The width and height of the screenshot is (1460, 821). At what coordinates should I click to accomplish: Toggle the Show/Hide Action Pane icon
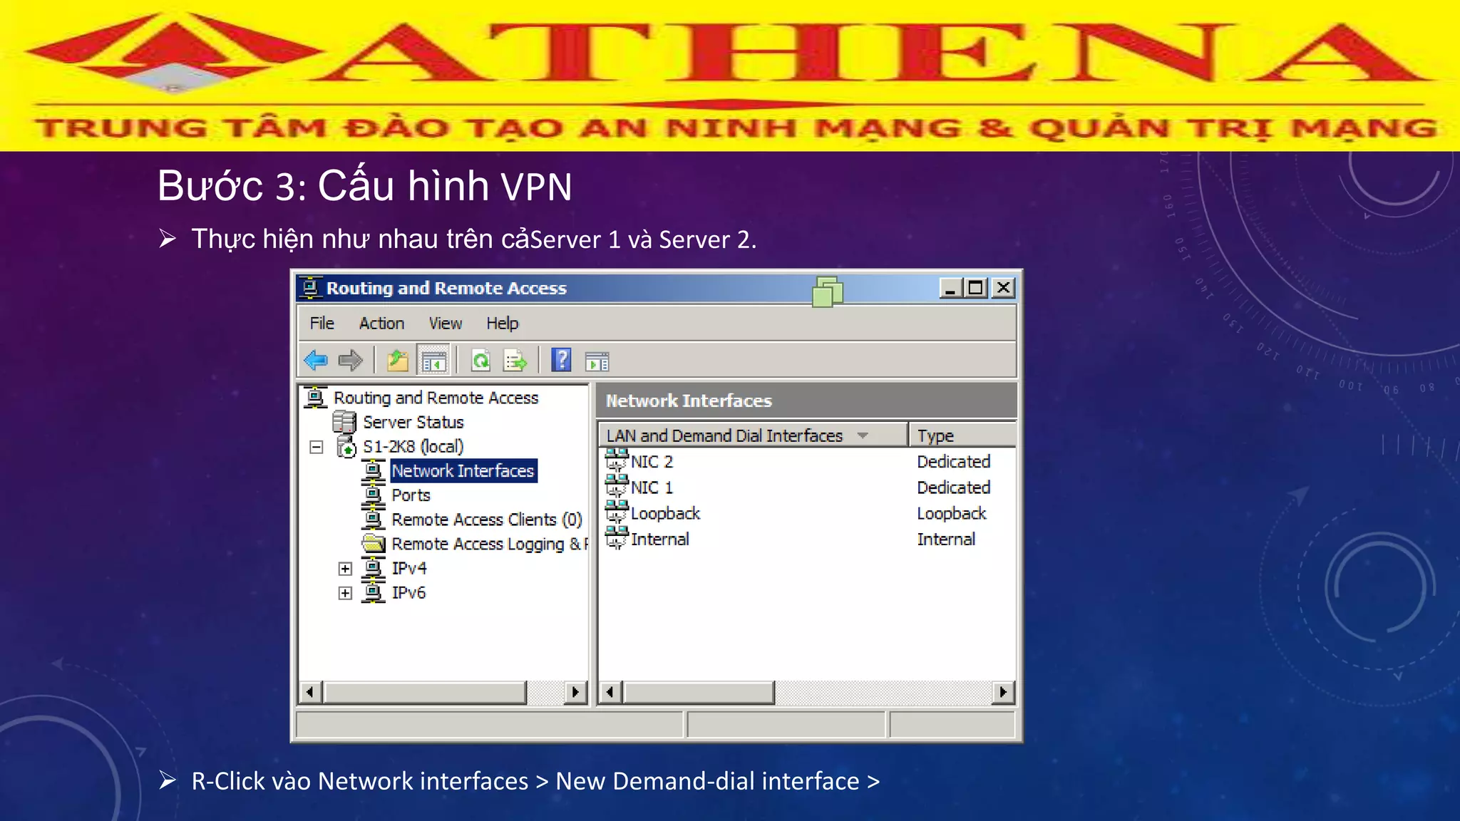[597, 362]
